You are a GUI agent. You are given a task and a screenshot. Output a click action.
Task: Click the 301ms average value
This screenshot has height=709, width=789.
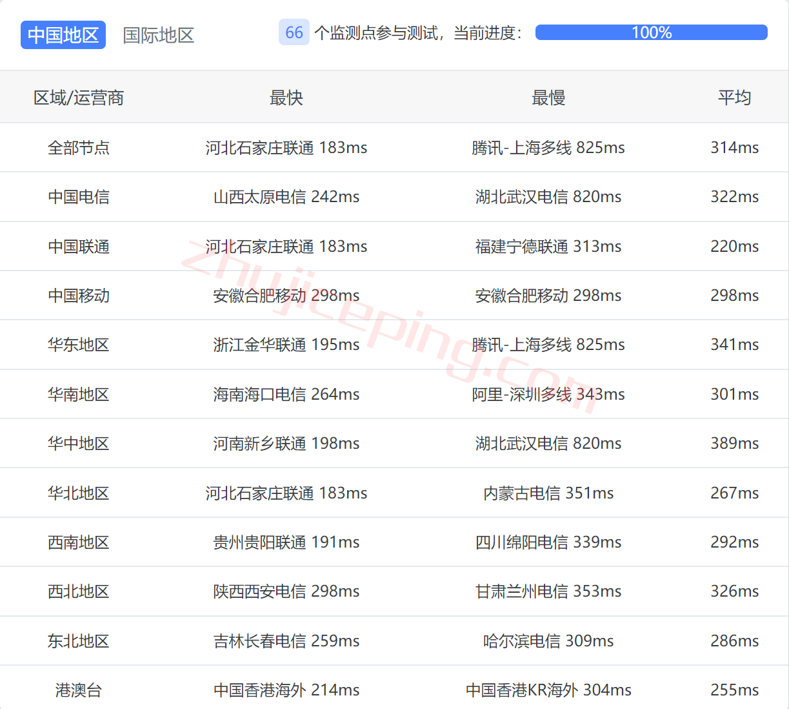tap(735, 394)
